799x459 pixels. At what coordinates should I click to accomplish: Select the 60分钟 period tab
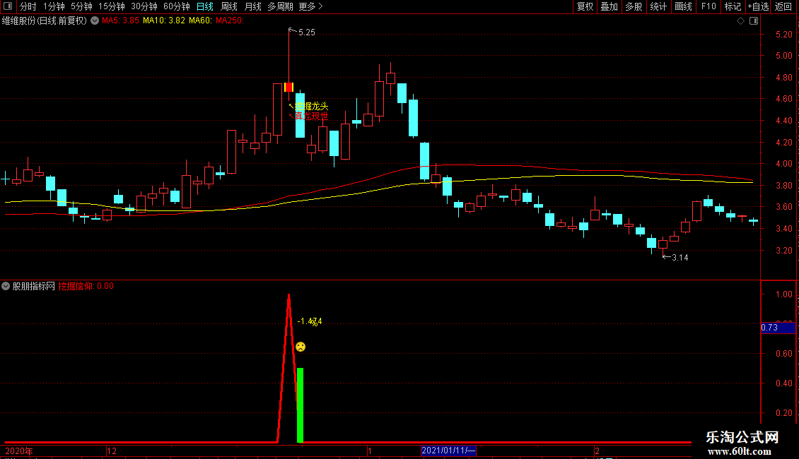coord(177,6)
